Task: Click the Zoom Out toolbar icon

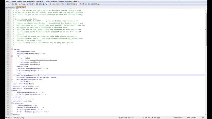Action: [53, 4]
